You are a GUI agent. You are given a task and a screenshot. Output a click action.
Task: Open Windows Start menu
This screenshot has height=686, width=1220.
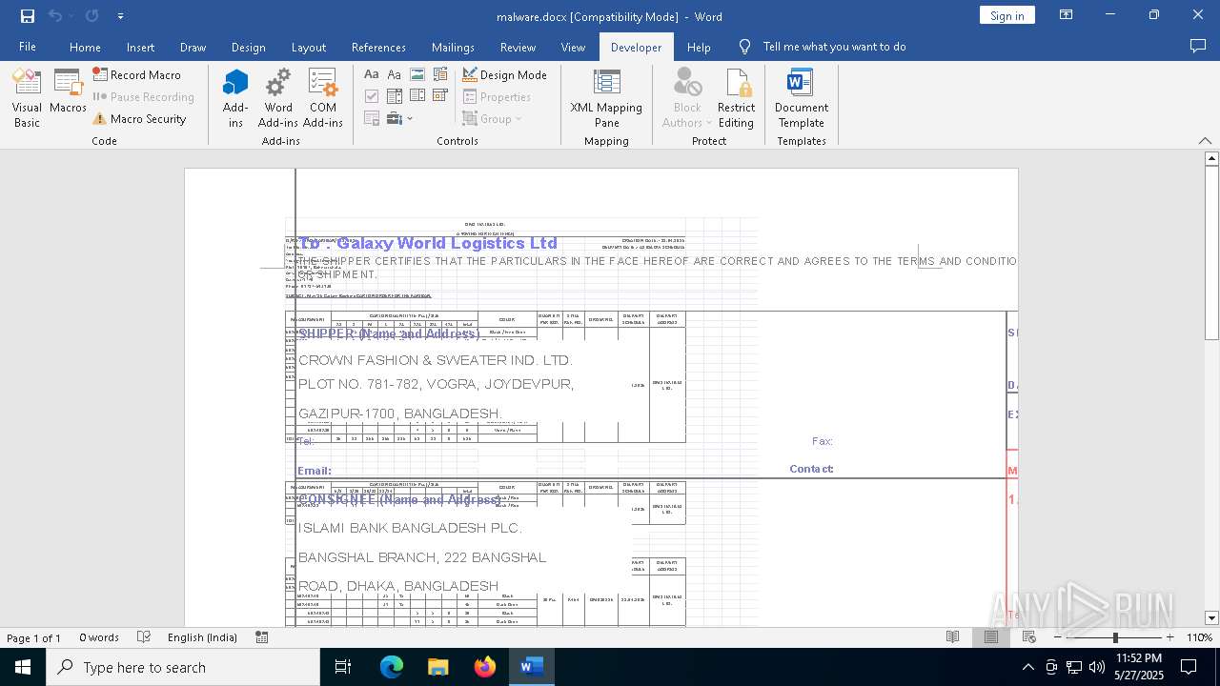(x=22, y=667)
